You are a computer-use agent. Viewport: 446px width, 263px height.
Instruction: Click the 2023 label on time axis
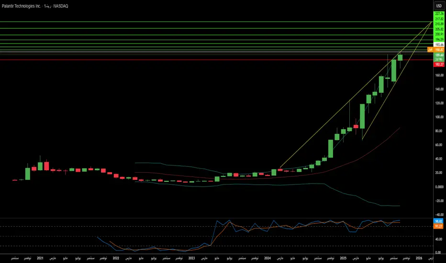tap(192, 258)
